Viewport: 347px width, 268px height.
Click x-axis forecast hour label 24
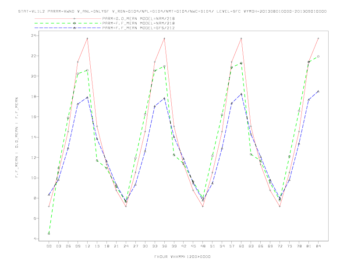click(126, 246)
